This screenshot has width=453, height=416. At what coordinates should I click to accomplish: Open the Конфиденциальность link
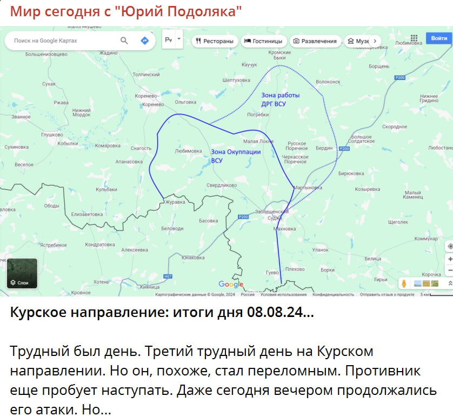click(333, 294)
